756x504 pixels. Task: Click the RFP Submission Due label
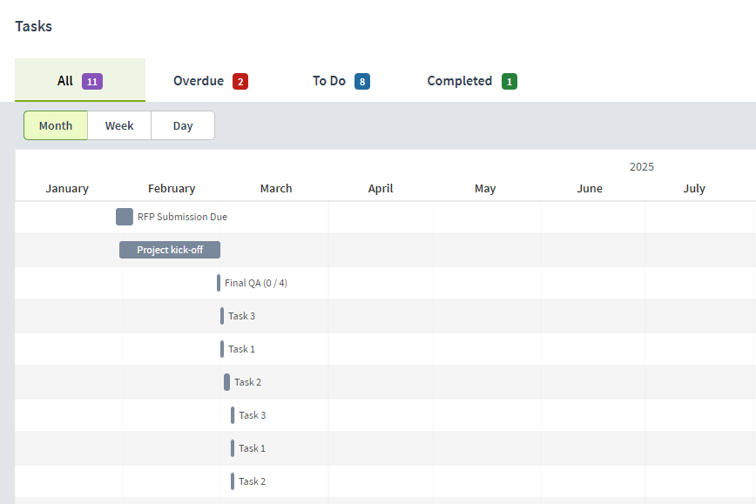(182, 217)
